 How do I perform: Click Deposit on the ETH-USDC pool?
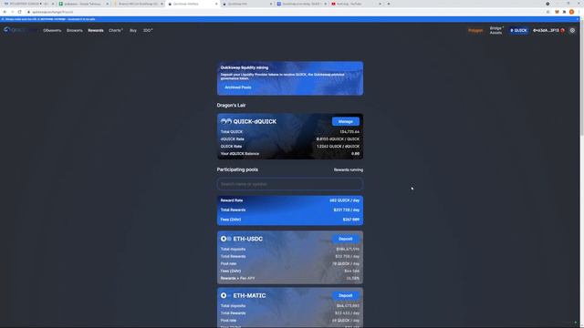[346, 239]
